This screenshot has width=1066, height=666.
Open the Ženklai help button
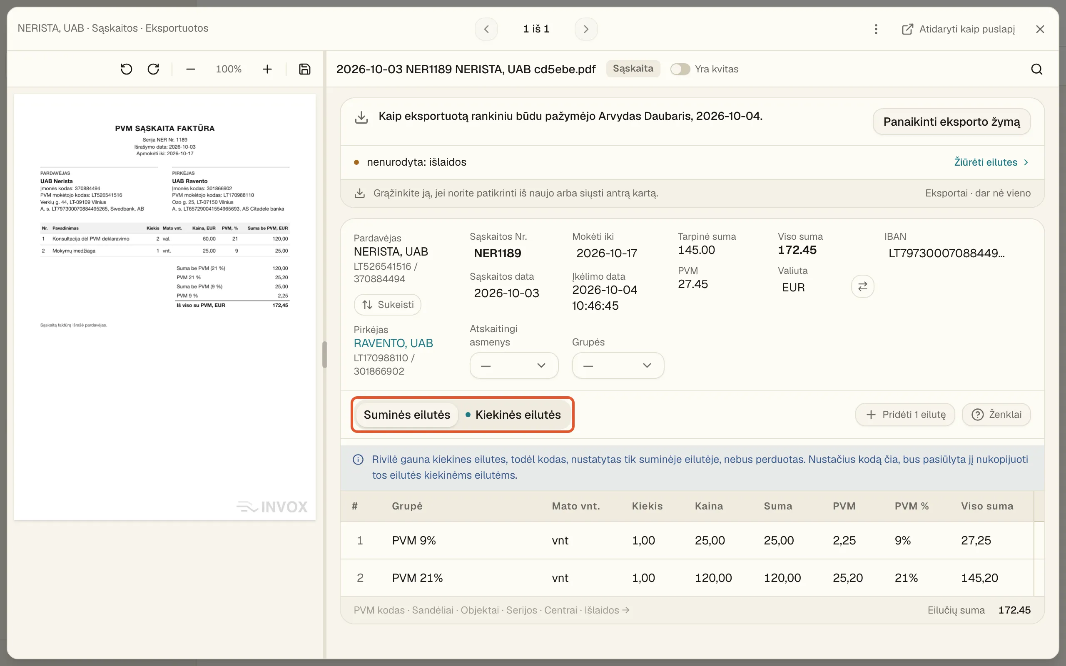click(x=996, y=415)
